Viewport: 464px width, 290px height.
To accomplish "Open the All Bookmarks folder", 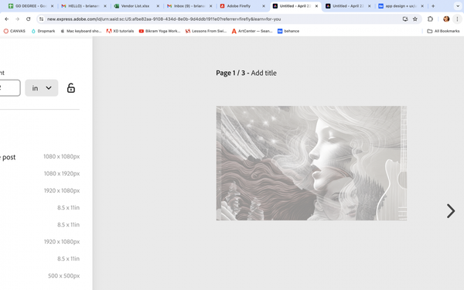I will (x=443, y=31).
